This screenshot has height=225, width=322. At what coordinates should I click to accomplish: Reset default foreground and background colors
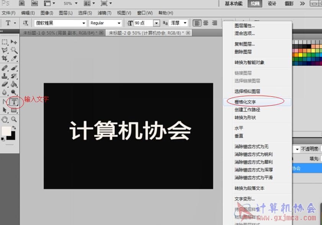click(3, 139)
